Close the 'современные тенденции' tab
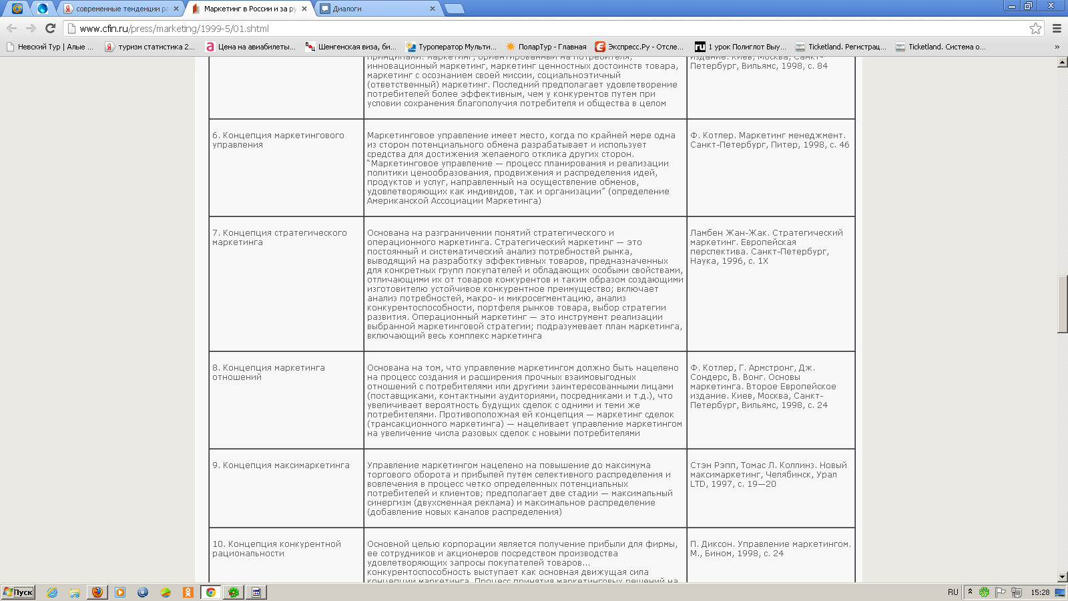This screenshot has height=601, width=1068. tap(176, 9)
